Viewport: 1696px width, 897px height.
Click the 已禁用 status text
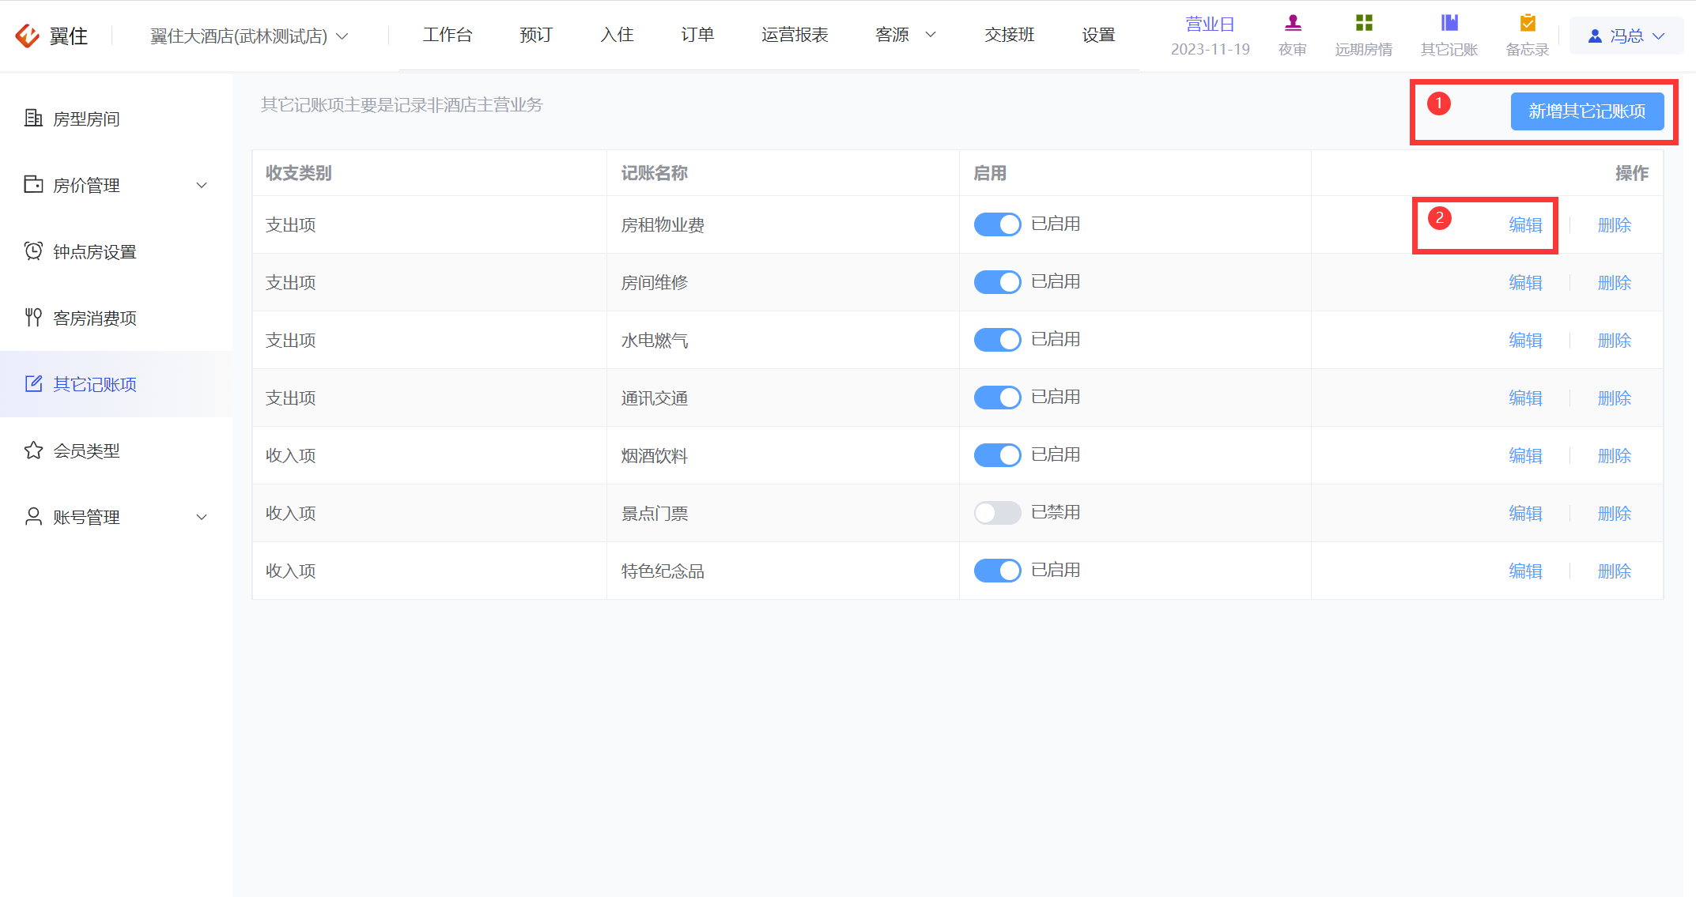(1056, 512)
